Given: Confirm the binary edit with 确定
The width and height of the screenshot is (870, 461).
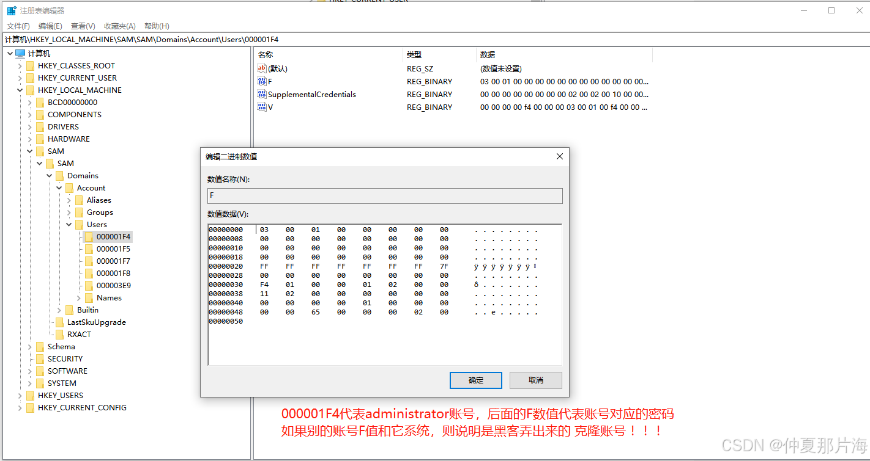Looking at the screenshot, I should 476,380.
